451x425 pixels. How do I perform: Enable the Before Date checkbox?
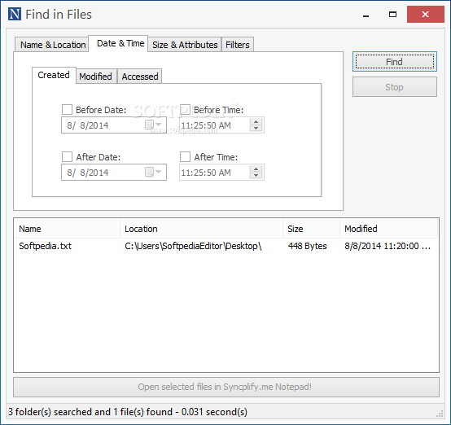click(x=67, y=110)
